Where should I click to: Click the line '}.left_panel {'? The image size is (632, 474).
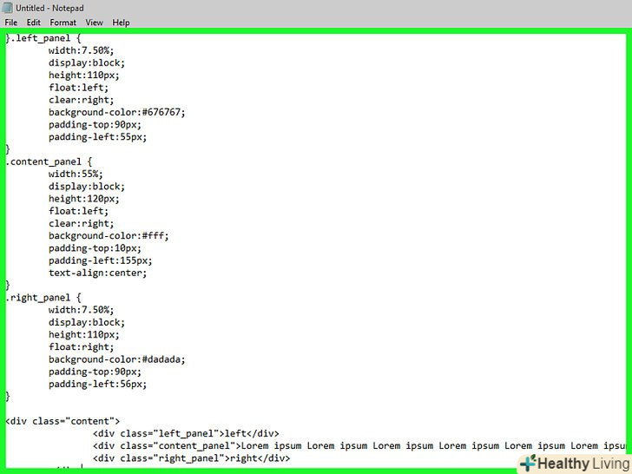click(43, 38)
